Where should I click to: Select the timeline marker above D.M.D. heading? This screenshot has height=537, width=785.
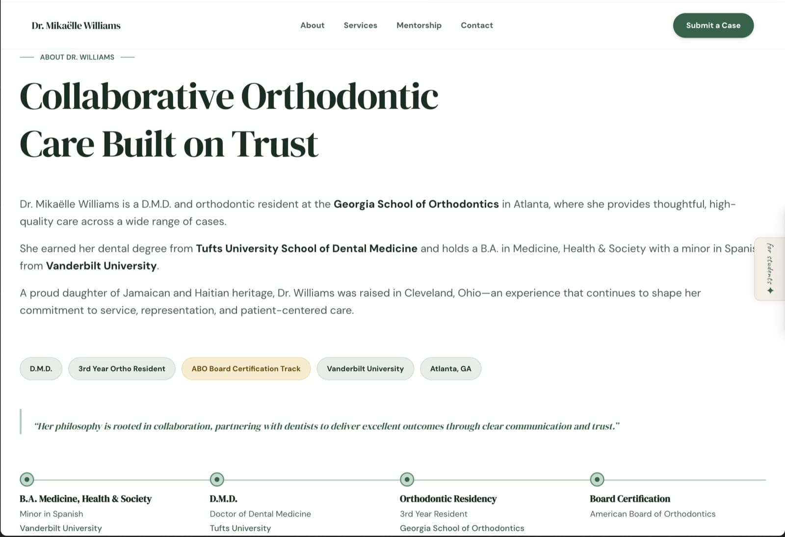click(217, 479)
